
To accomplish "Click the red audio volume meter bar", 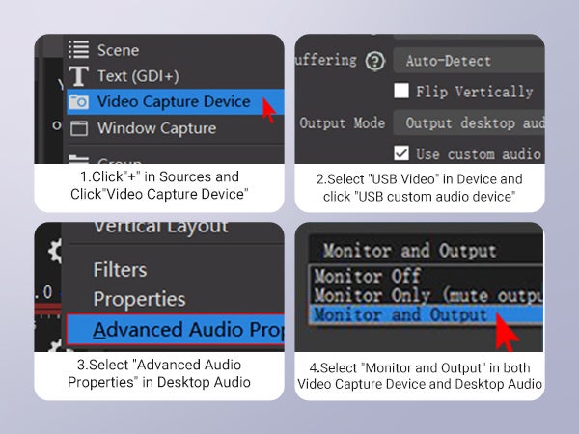I will [x=48, y=309].
